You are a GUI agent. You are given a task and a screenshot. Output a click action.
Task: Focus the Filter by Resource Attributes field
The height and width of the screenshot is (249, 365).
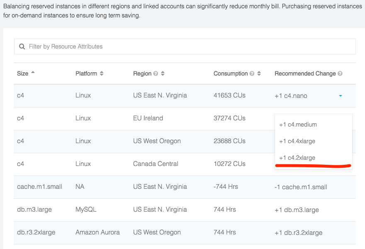[x=185, y=46]
